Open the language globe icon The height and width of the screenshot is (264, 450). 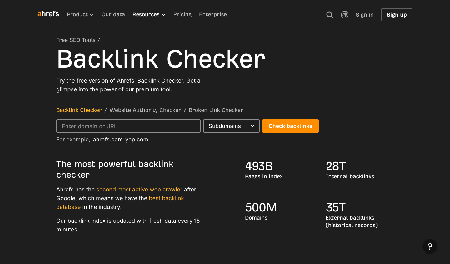[345, 15]
